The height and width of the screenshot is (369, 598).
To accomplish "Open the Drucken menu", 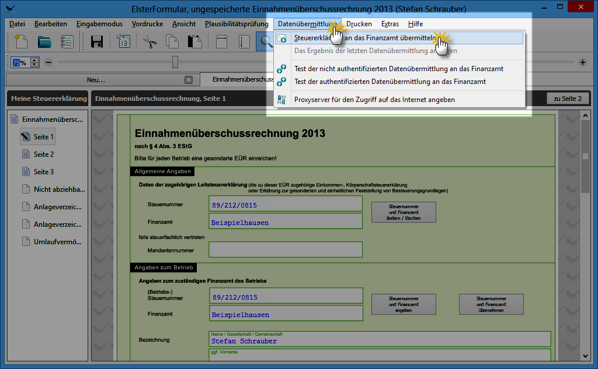I will [x=359, y=24].
